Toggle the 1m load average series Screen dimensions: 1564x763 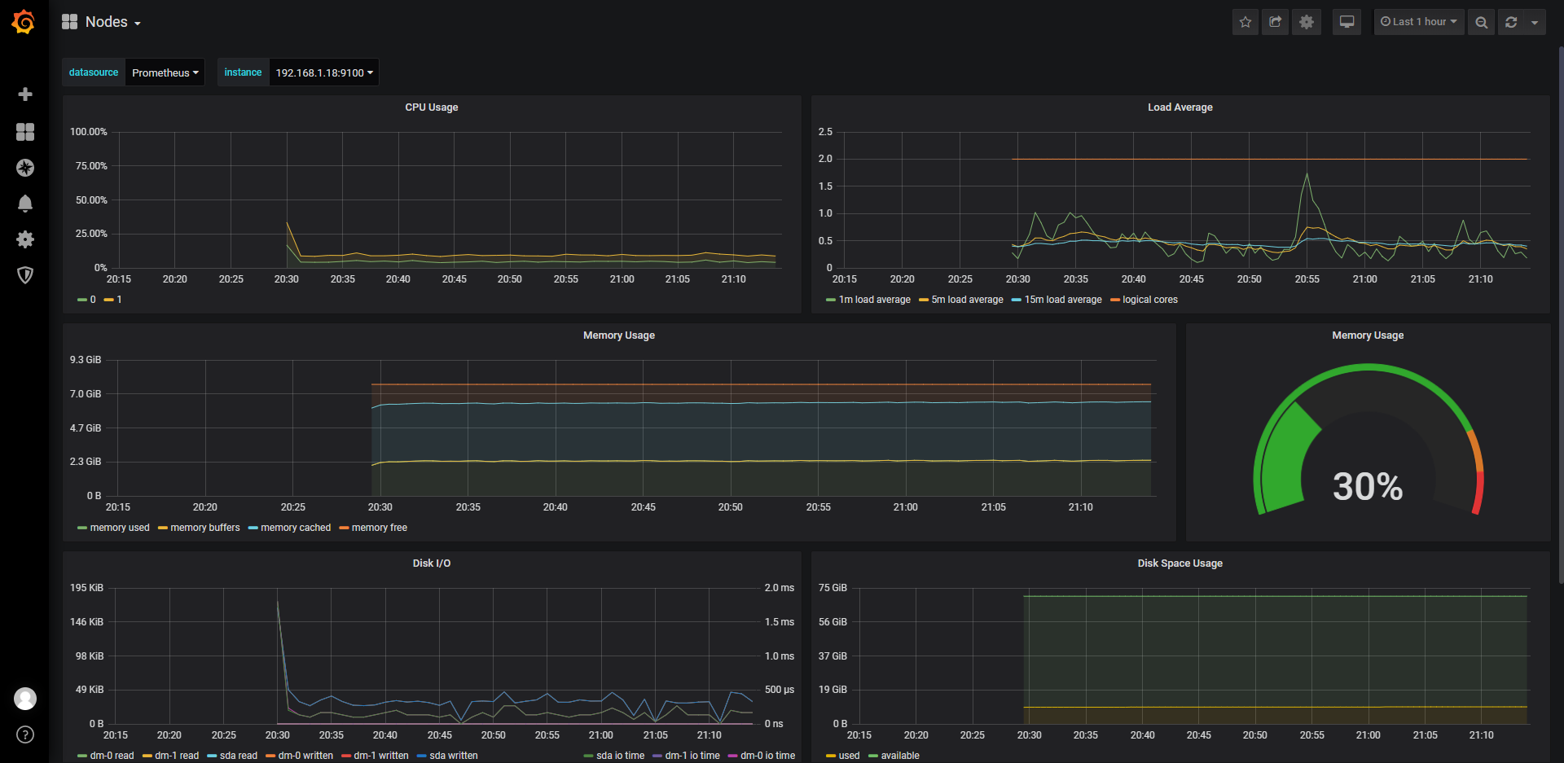coord(874,300)
